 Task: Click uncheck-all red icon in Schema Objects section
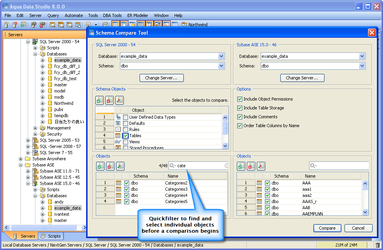point(110,100)
